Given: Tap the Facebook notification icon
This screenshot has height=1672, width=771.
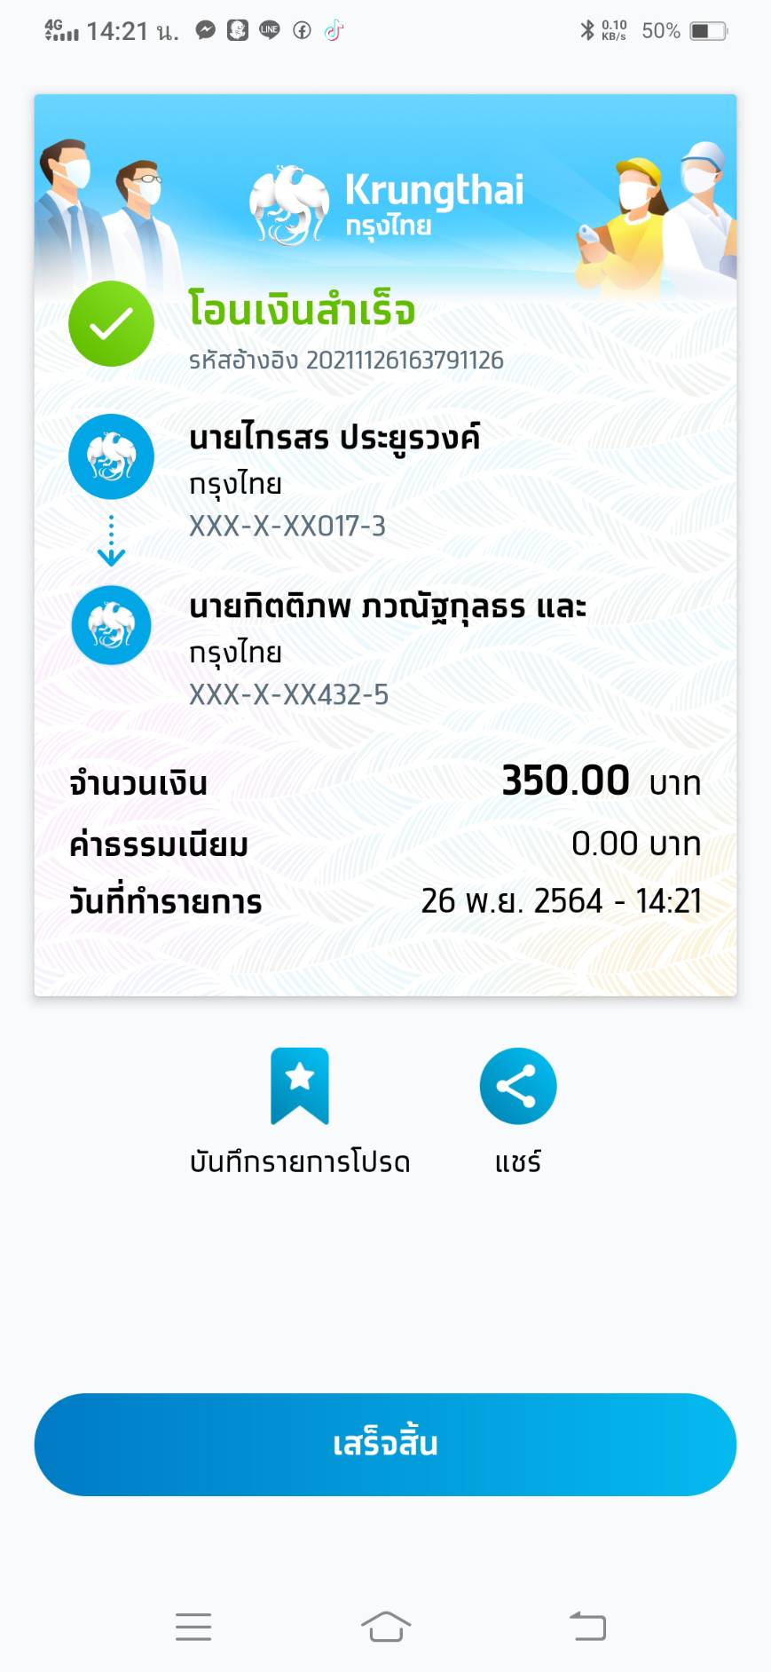Looking at the screenshot, I should point(302,31).
